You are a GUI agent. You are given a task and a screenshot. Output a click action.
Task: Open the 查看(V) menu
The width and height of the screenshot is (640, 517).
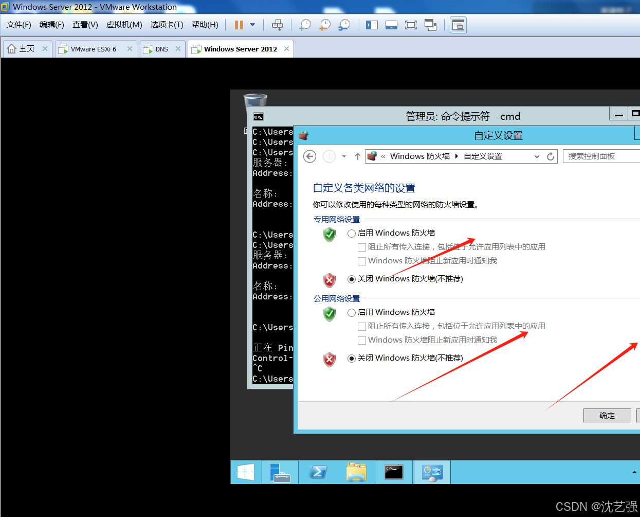(x=85, y=25)
